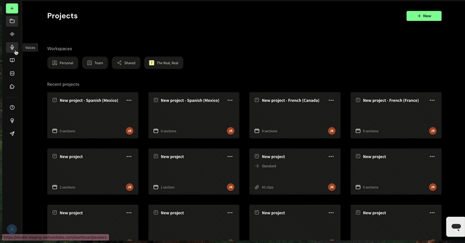Open the project card showing 43 clips
Screen dimensions: 465x243
coord(295,171)
